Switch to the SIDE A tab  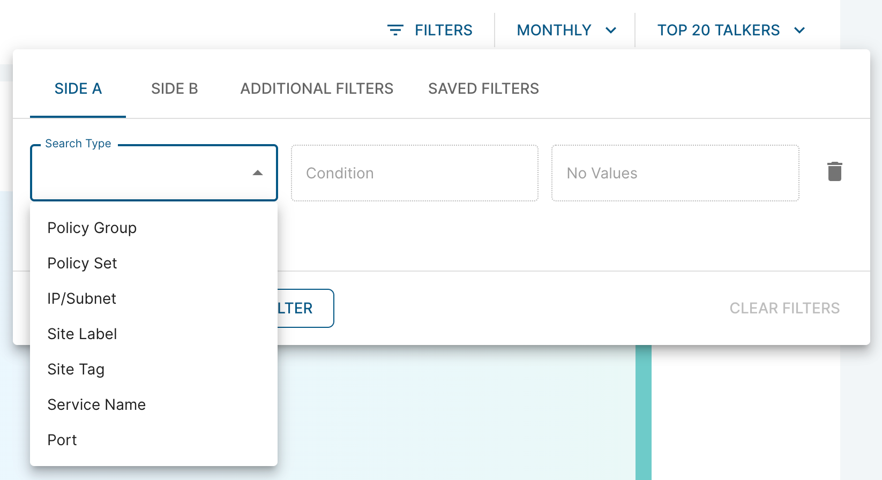tap(78, 89)
